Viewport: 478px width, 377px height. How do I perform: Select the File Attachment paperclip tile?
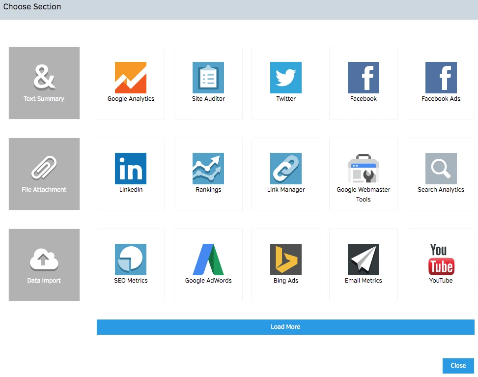(x=44, y=174)
